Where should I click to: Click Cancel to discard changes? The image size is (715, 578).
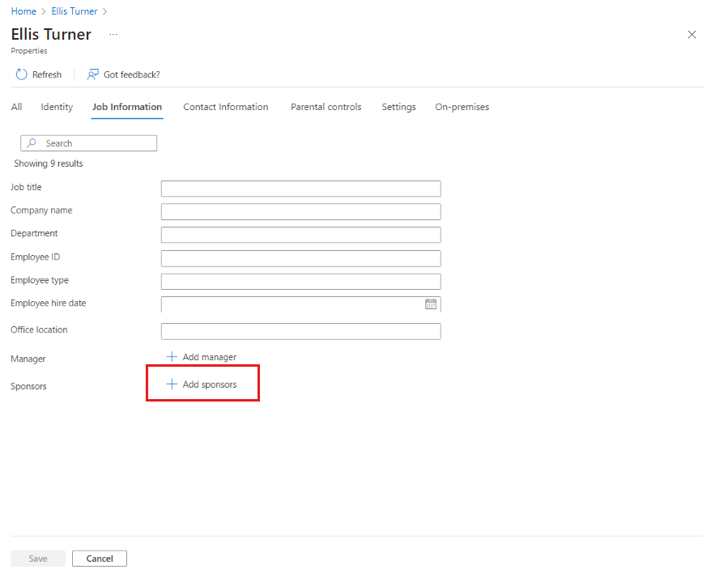pos(99,558)
